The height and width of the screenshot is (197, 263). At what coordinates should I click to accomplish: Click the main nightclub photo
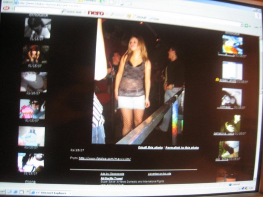[x=138, y=81]
